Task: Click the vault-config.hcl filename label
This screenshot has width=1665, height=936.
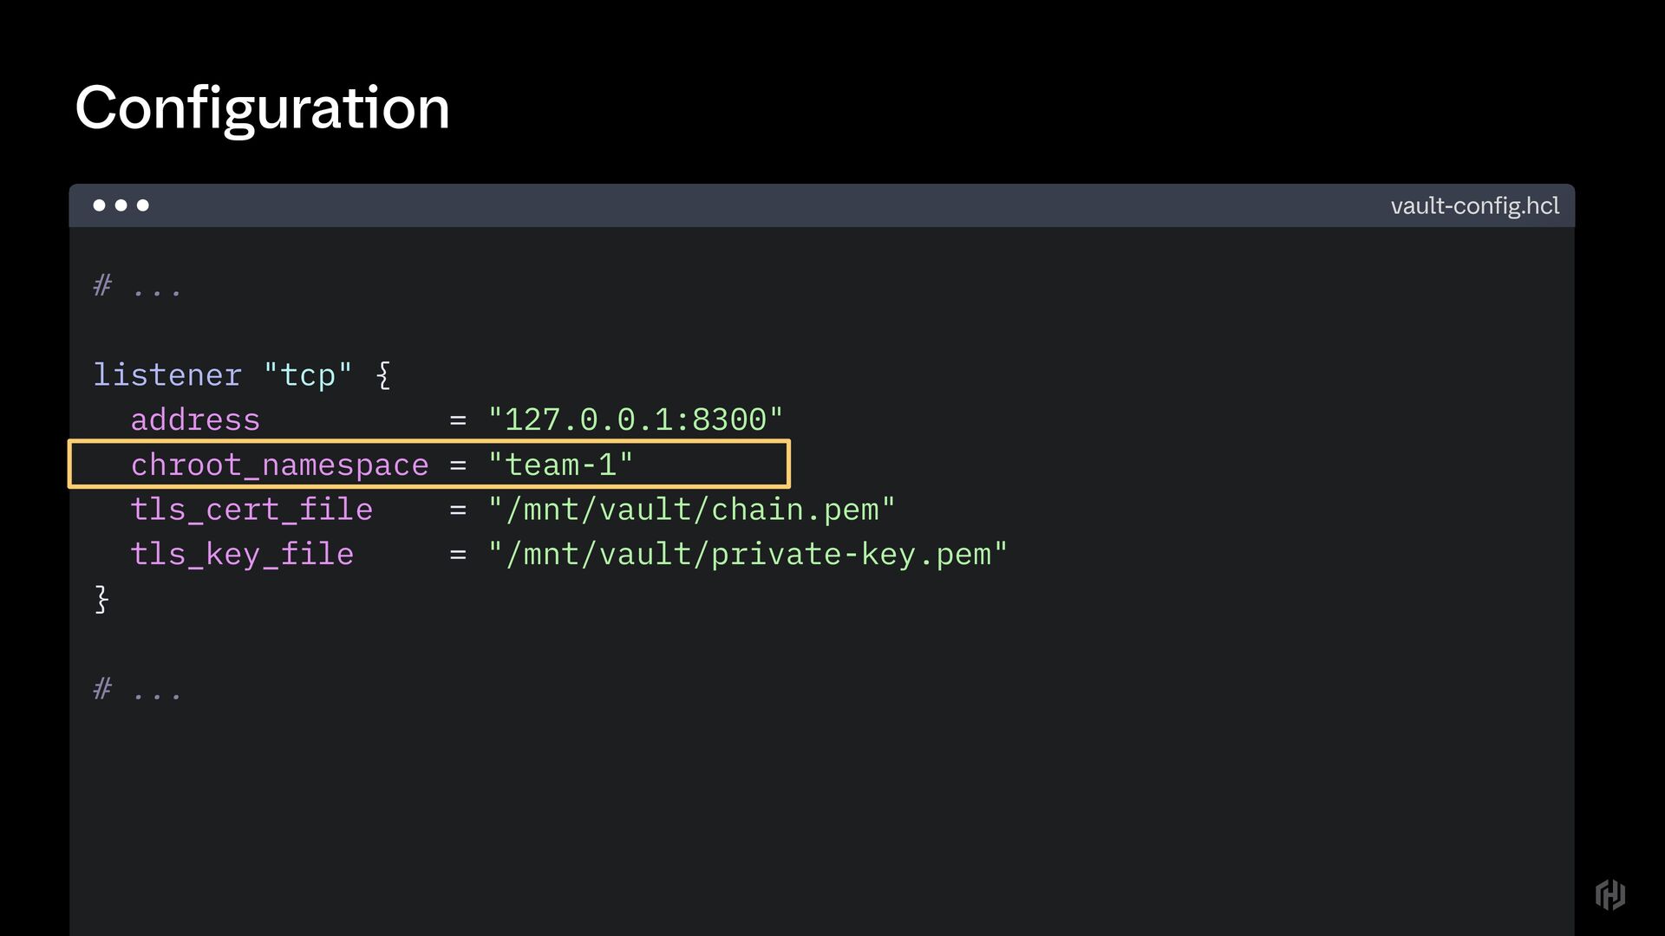Action: point(1474,206)
